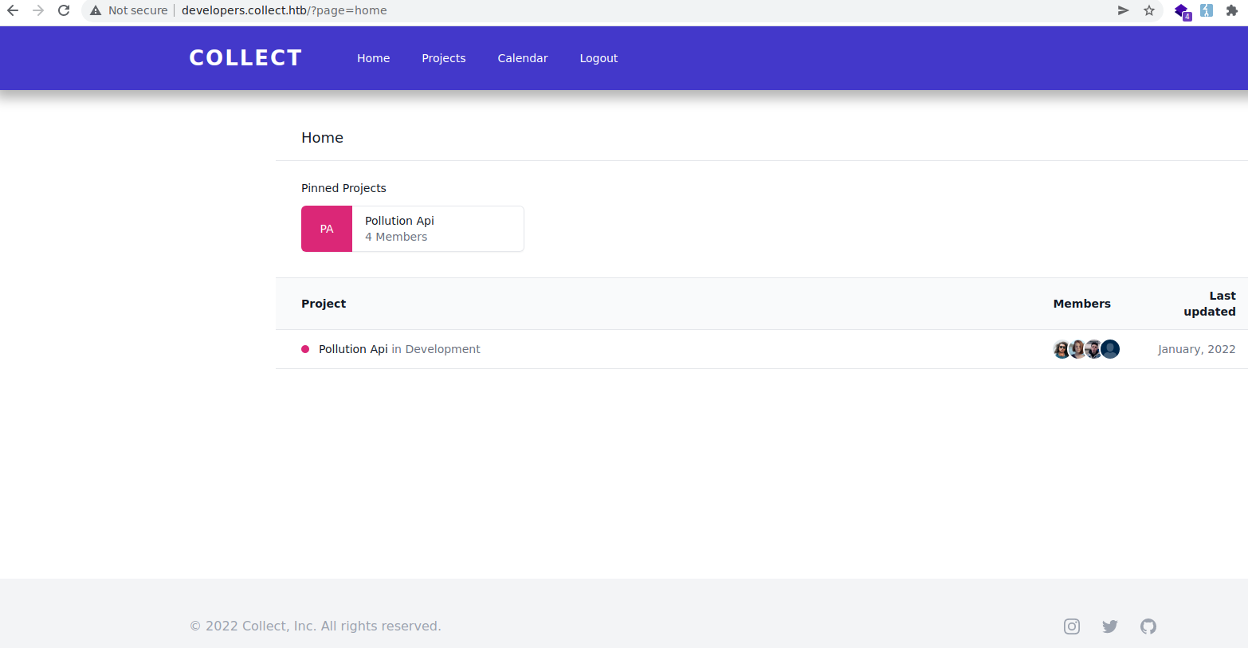
Task: Click the pink PA project badge
Action: tap(327, 229)
